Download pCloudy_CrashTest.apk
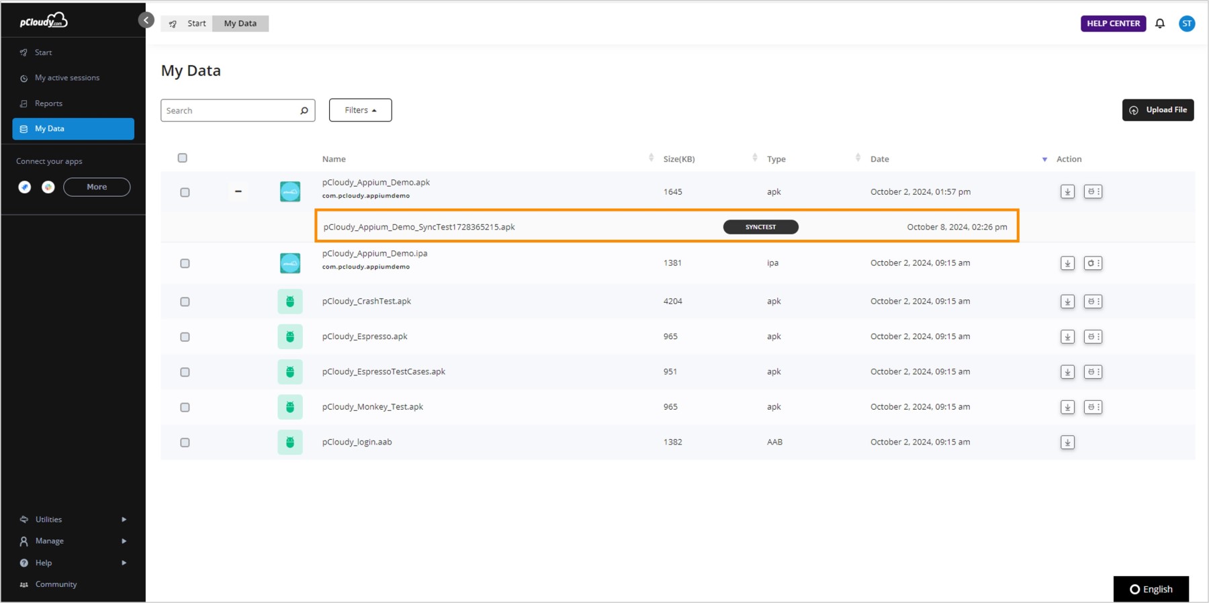Screen dimensions: 1209x603 pos(1067,301)
